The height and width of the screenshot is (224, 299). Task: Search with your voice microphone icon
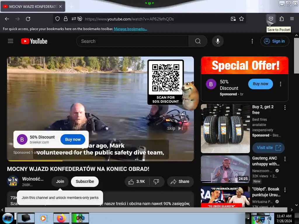(218, 41)
